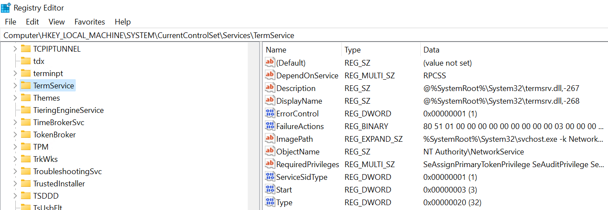Sort values by Data column header
608x210 pixels.
pyautogui.click(x=514, y=50)
